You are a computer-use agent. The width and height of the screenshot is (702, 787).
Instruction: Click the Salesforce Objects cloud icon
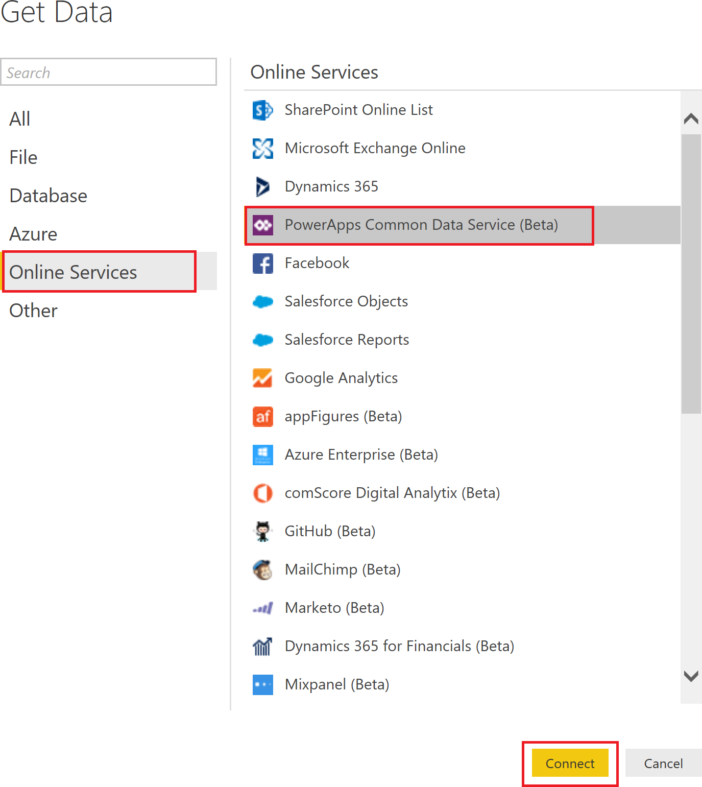point(263,302)
